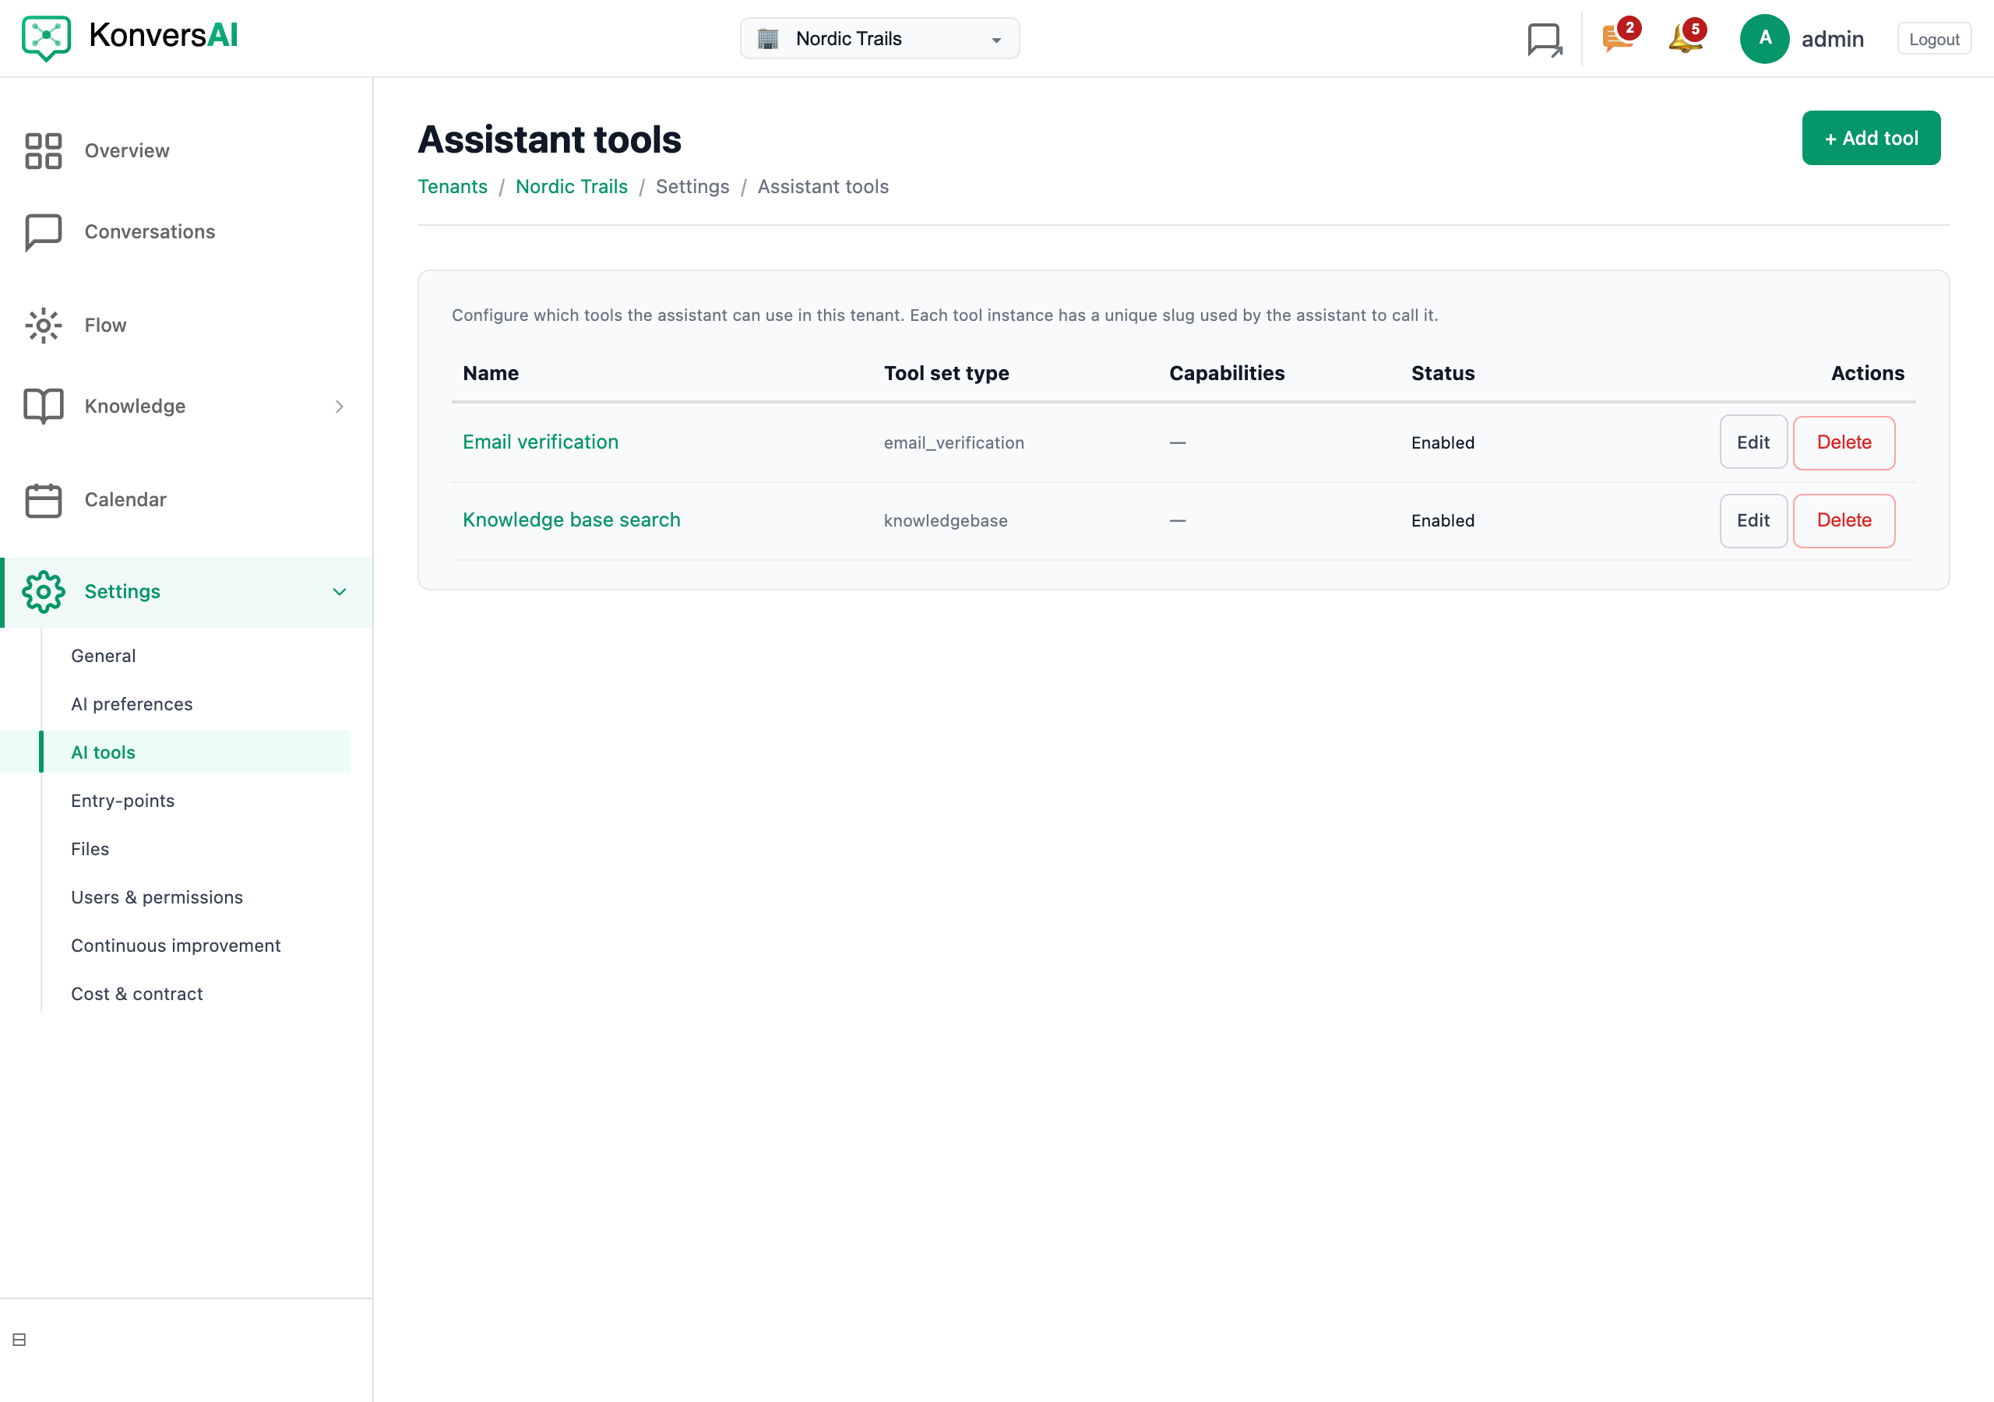The image size is (1994, 1402).
Task: Click the email_verification tool set type cell
Action: [x=953, y=443]
